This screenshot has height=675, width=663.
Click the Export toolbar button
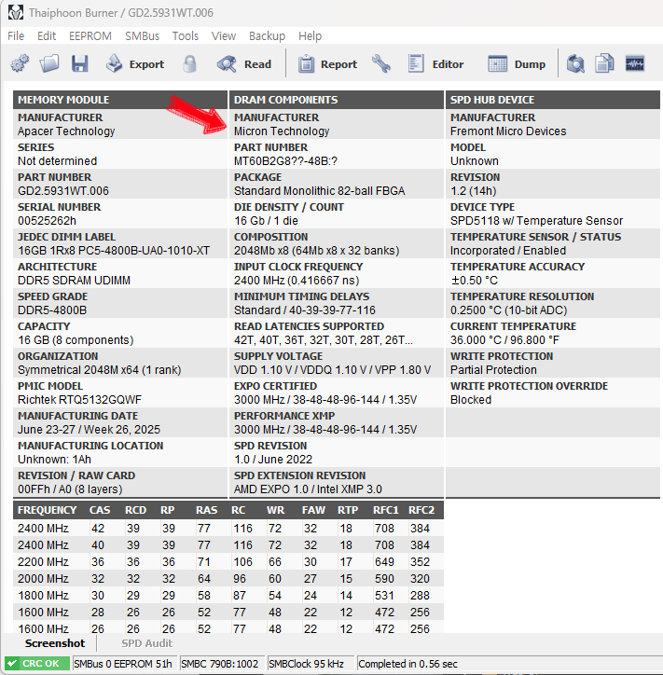pyautogui.click(x=135, y=63)
